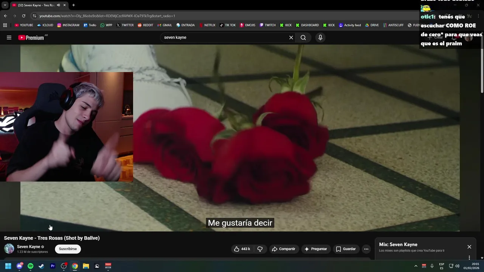
Task: Switch to Chrome in the taskbar
Action: click(75, 266)
